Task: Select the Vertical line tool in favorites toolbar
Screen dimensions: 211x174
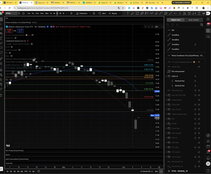Action: [180, 13]
